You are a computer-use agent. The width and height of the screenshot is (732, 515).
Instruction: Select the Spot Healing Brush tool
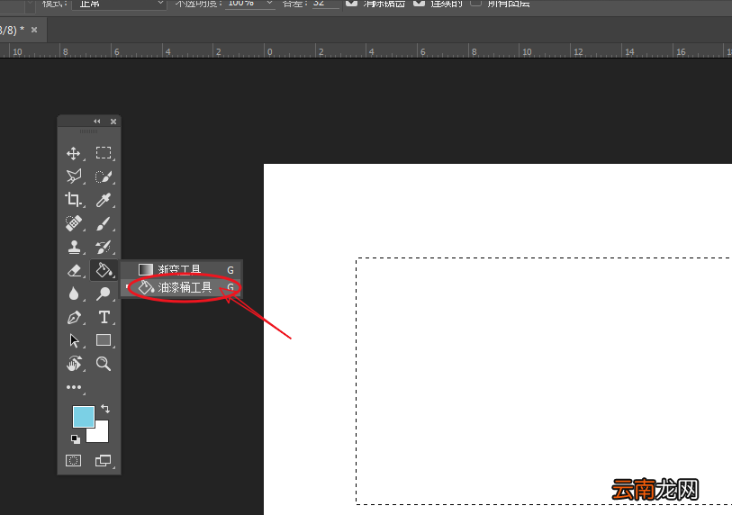tap(73, 223)
